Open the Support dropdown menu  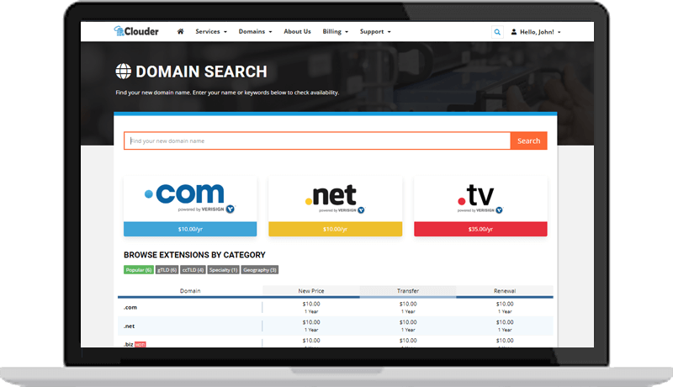[375, 31]
